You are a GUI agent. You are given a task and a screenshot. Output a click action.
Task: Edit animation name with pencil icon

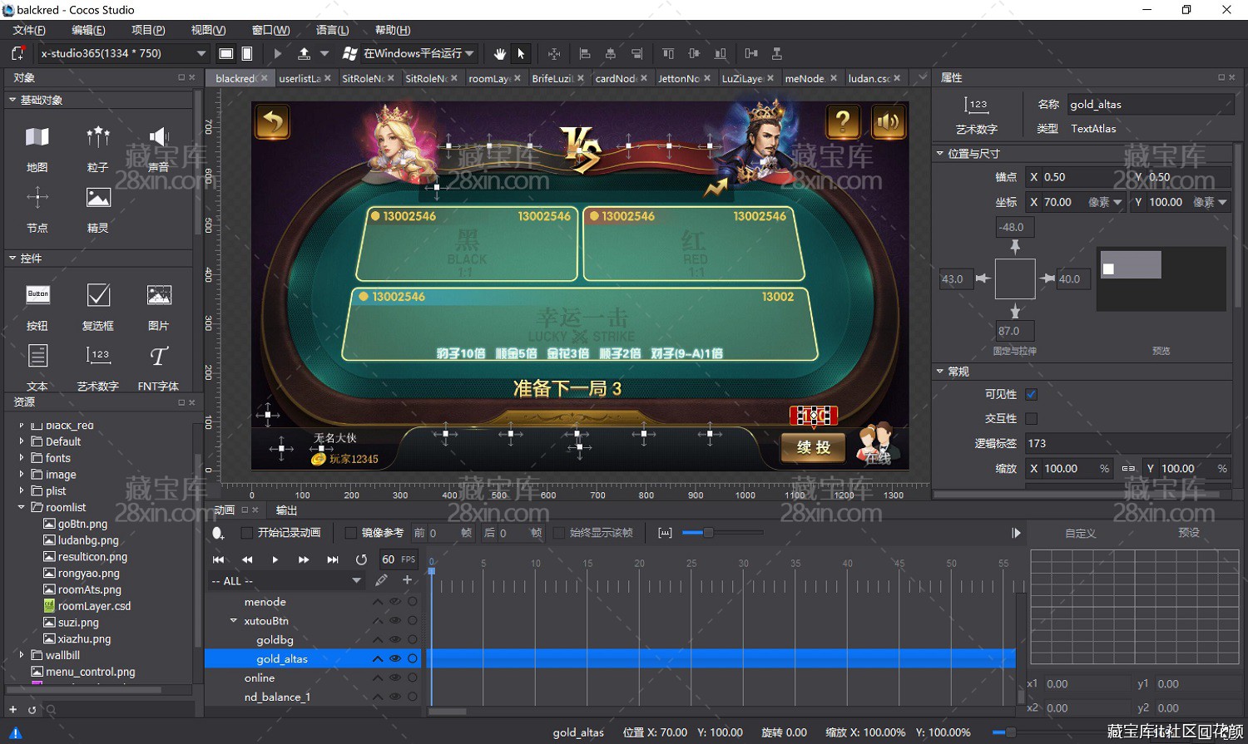381,579
